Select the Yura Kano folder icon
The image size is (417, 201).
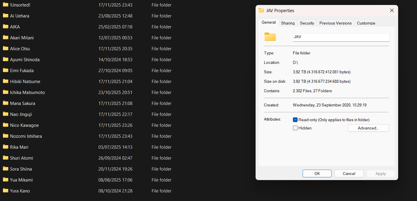(x=6, y=191)
